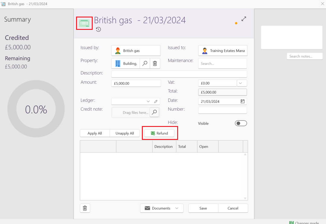The height and width of the screenshot is (224, 326).
Task: Click the Vat field showing £0.00
Action: 217,83
